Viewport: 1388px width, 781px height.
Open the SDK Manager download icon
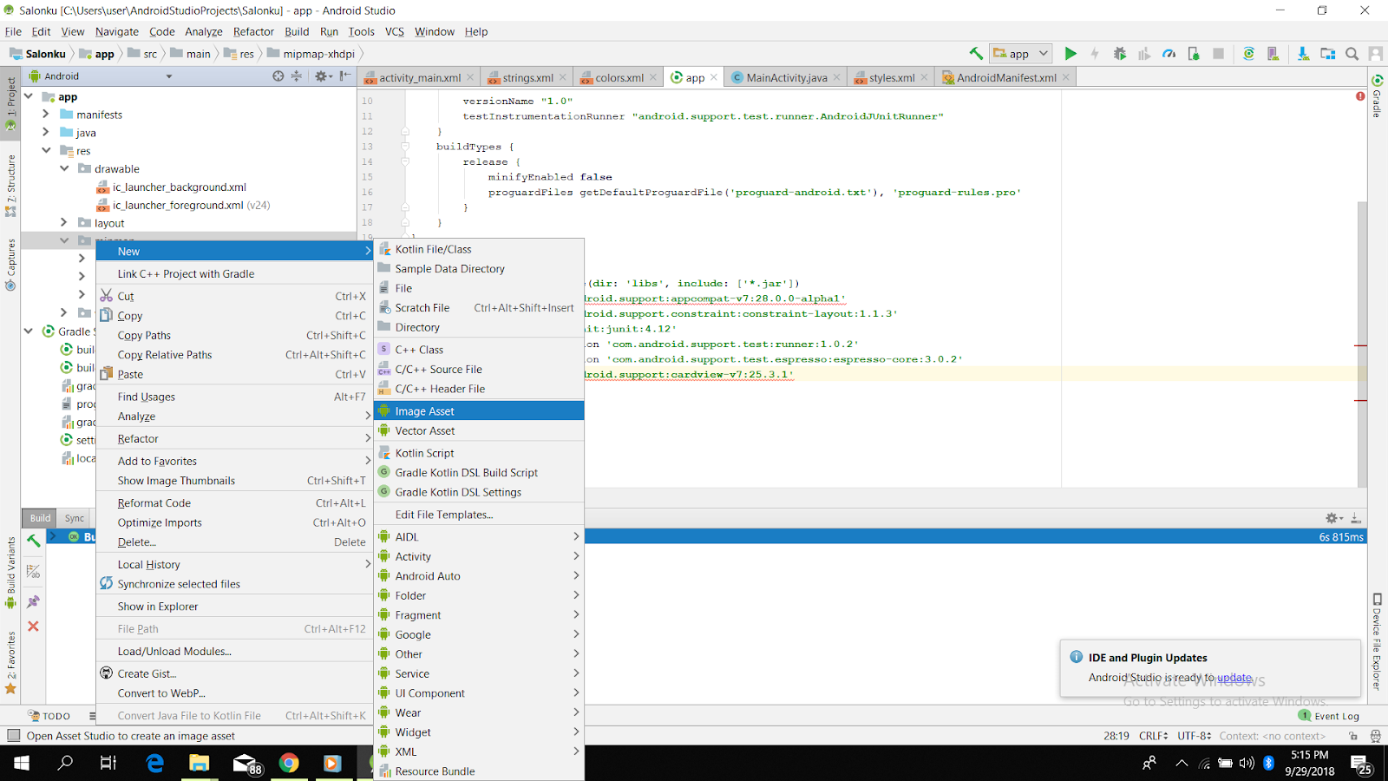(x=1304, y=53)
